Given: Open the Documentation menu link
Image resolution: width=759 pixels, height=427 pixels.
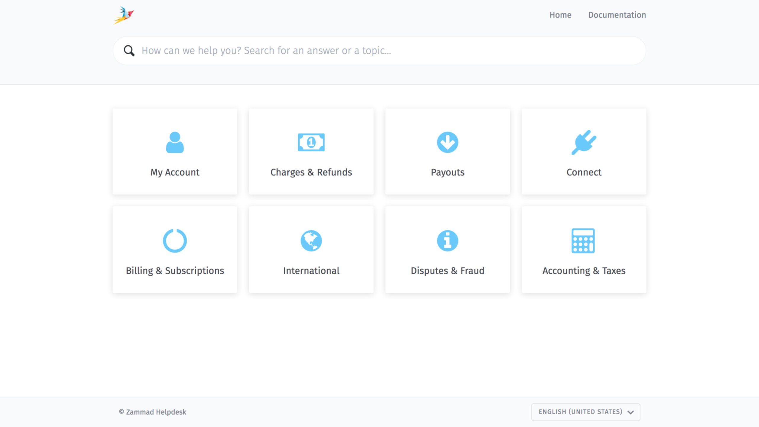Looking at the screenshot, I should (617, 15).
